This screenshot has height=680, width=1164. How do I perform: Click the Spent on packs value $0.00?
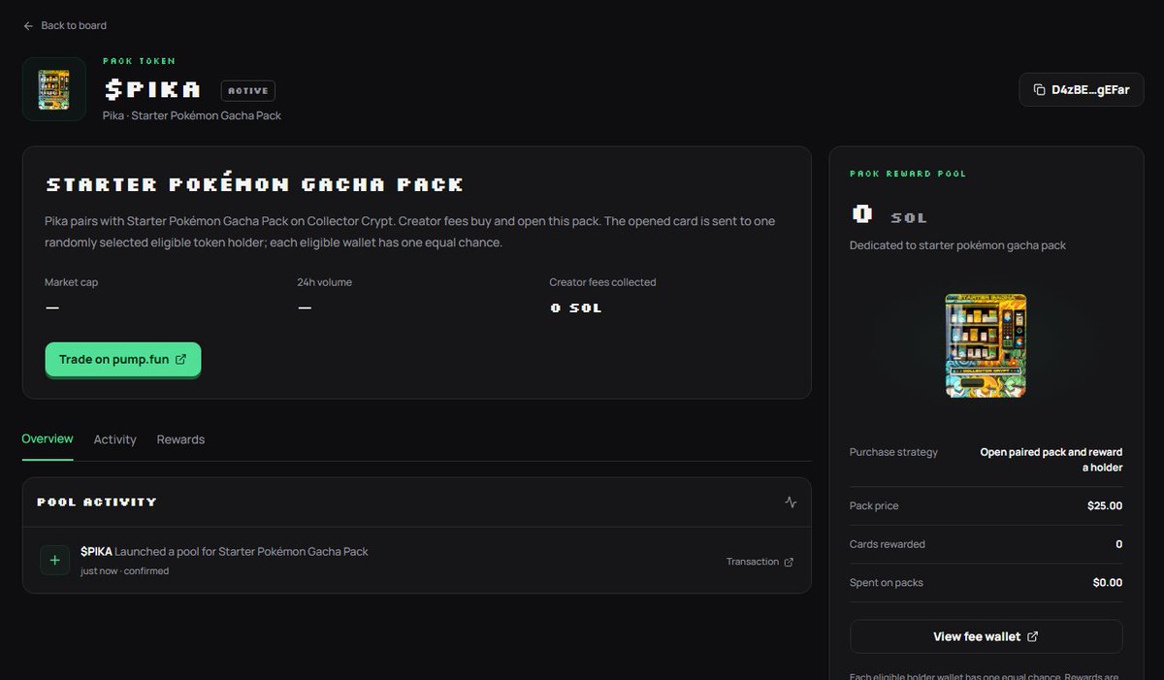point(1108,583)
